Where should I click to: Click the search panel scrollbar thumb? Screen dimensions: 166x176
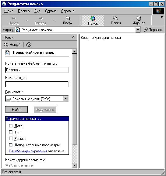click(x=75, y=99)
